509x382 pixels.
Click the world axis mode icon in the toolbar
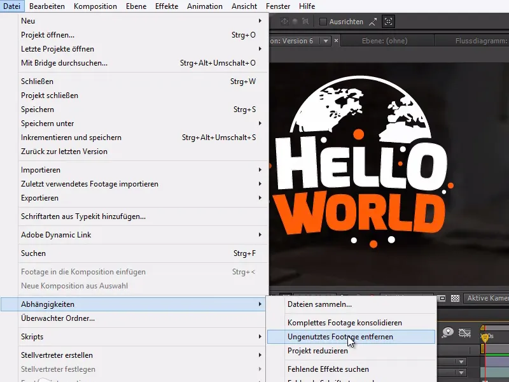295,22
